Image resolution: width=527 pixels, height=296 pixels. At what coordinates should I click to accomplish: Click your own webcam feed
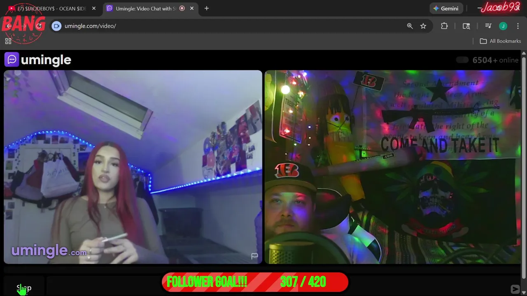(x=393, y=167)
